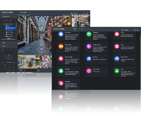
Task: Add new tab in Live View window
Action: [x=30, y=13]
